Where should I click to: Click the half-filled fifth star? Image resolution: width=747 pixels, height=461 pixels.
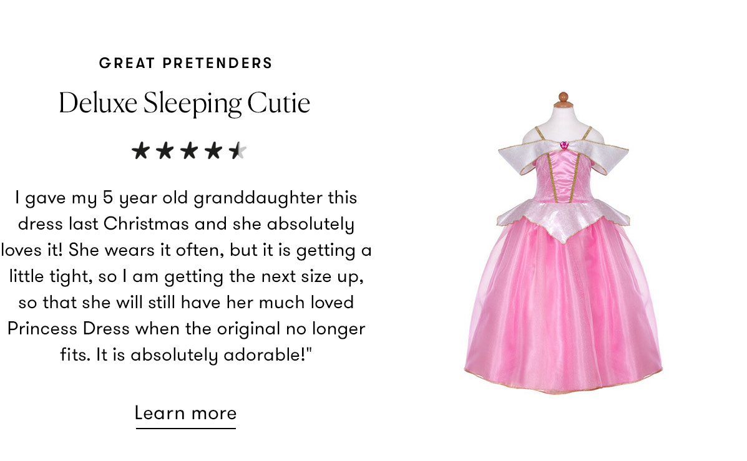pyautogui.click(x=237, y=150)
